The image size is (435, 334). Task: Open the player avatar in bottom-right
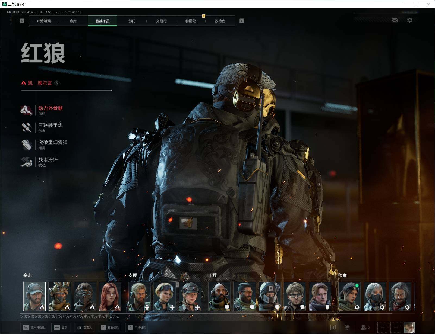point(409,327)
